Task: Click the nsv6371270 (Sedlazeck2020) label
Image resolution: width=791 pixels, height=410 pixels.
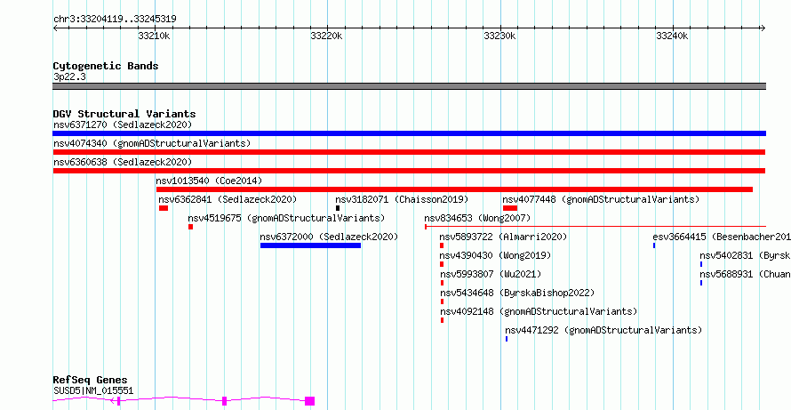Action: pyautogui.click(x=123, y=125)
